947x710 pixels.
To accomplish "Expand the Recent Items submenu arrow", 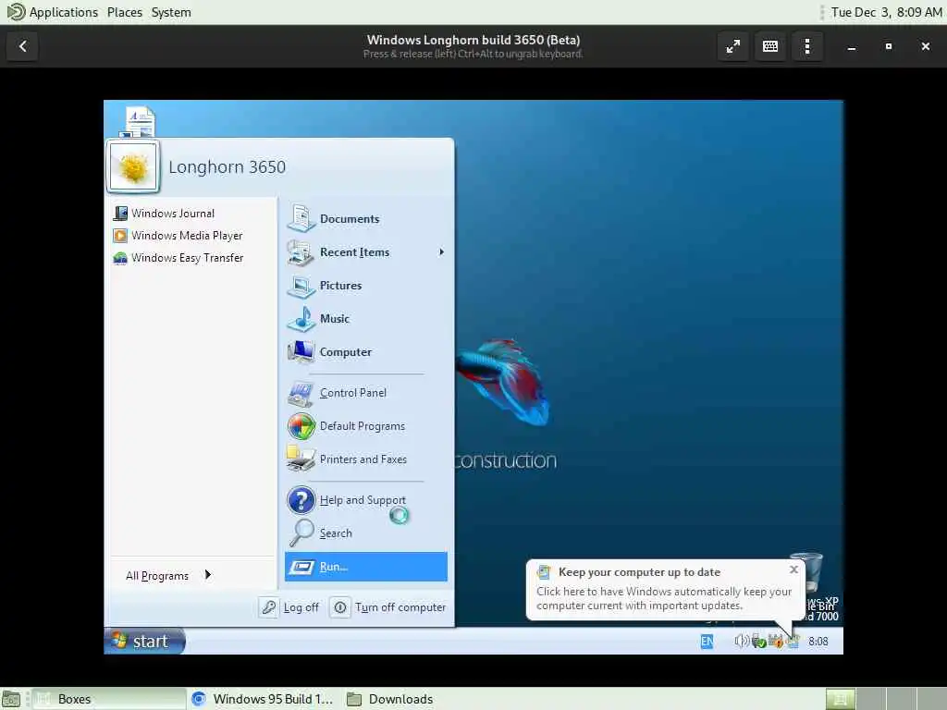I will tap(441, 252).
